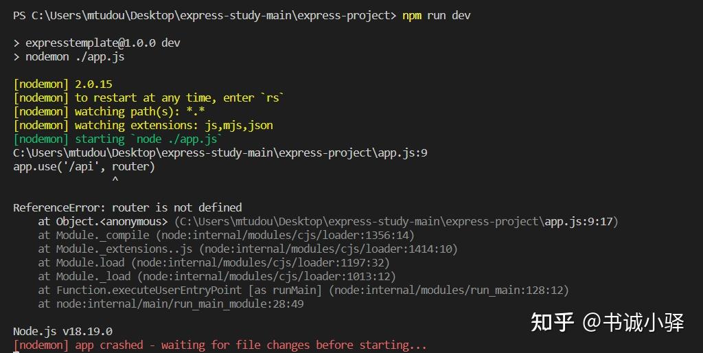This screenshot has height=353, width=703.
Task: Click the caret marker under 'router'
Action: [x=115, y=180]
